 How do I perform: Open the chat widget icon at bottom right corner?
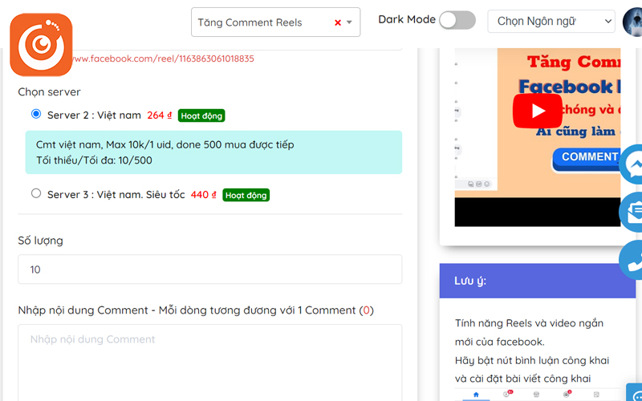point(636,393)
